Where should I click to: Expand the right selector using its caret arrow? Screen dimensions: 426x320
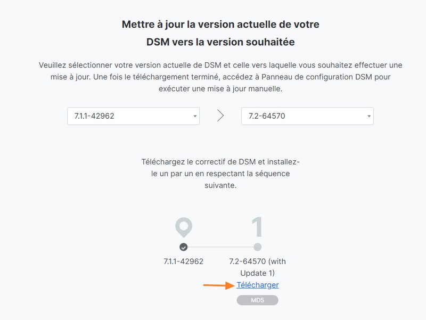click(x=368, y=115)
